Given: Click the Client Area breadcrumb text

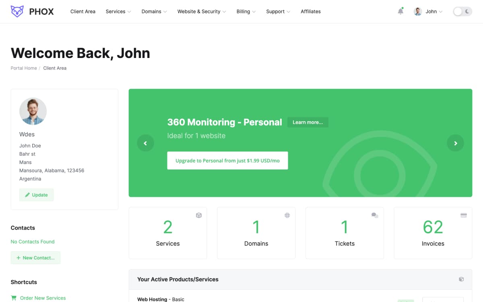Looking at the screenshot, I should [x=55, y=68].
